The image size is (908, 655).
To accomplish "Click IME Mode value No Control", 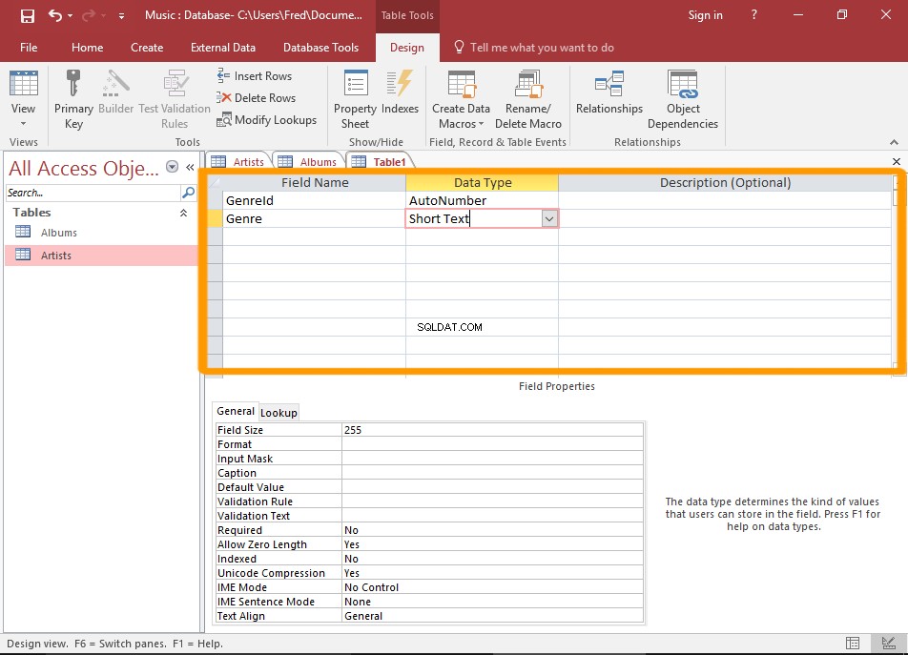I will pyautogui.click(x=492, y=587).
